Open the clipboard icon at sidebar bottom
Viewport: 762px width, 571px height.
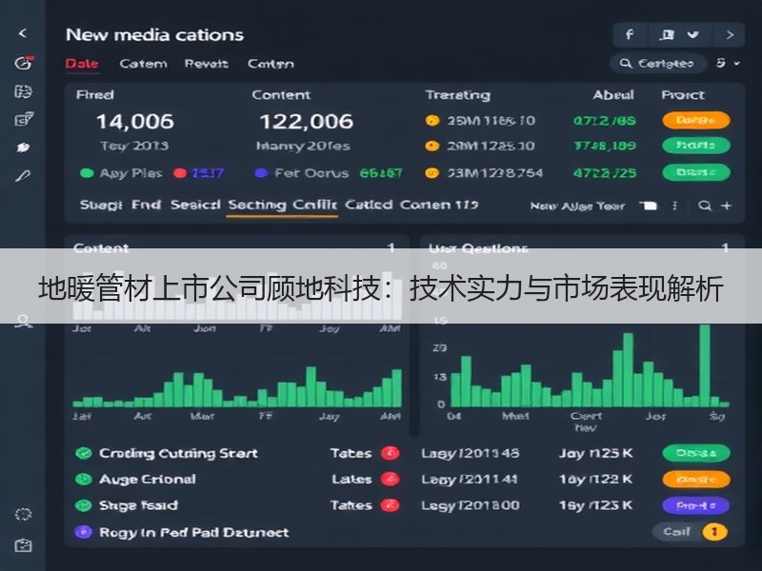(23, 545)
